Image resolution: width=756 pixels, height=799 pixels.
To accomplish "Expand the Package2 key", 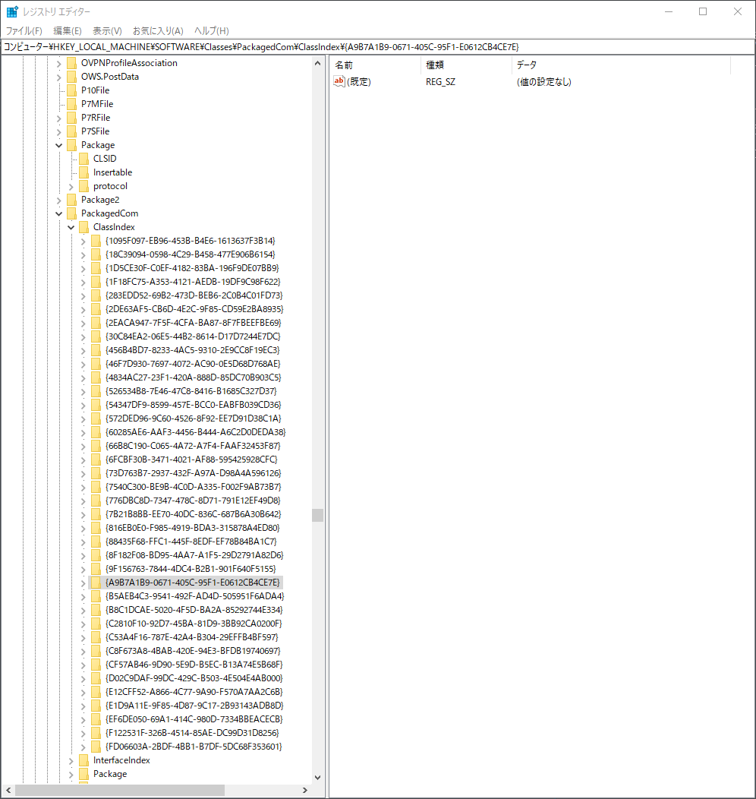I will [58, 201].
